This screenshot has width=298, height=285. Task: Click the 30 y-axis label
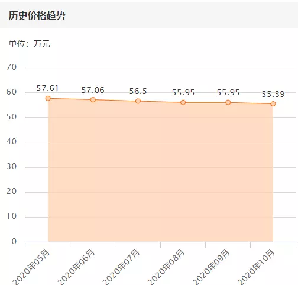coord(11,167)
